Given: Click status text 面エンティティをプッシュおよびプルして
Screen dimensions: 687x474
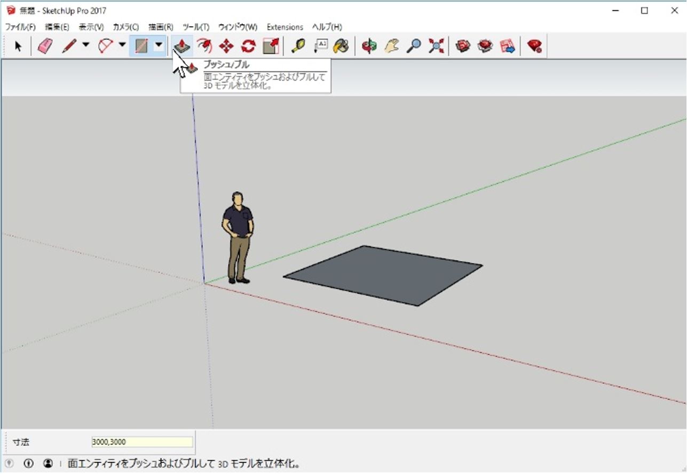Looking at the screenshot, I should tap(141, 463).
